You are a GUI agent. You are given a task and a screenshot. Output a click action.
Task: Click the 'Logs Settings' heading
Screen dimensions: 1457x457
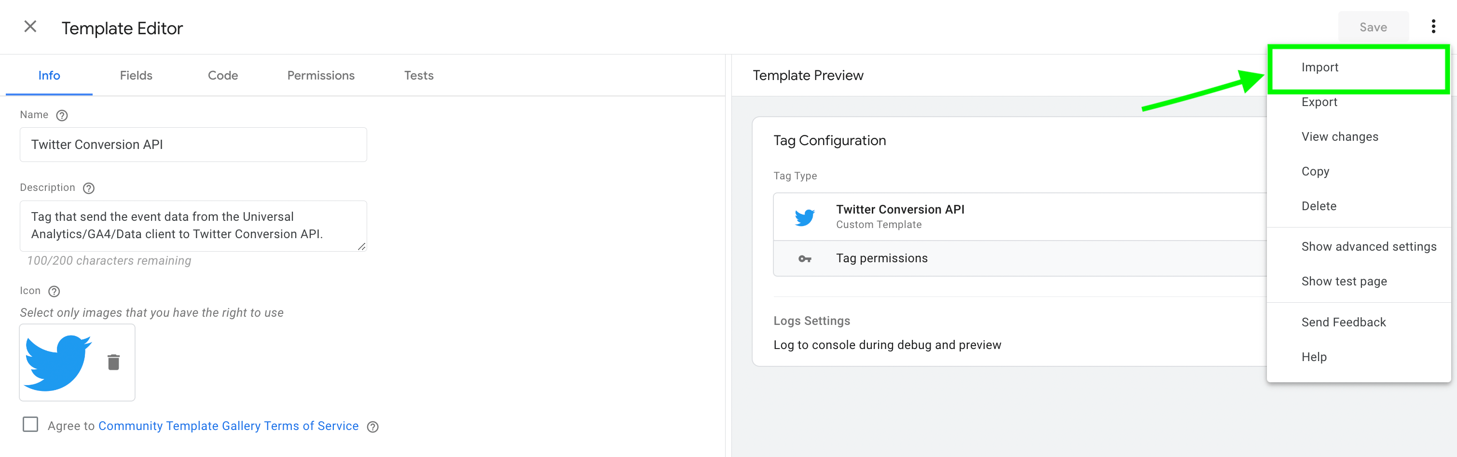(811, 321)
